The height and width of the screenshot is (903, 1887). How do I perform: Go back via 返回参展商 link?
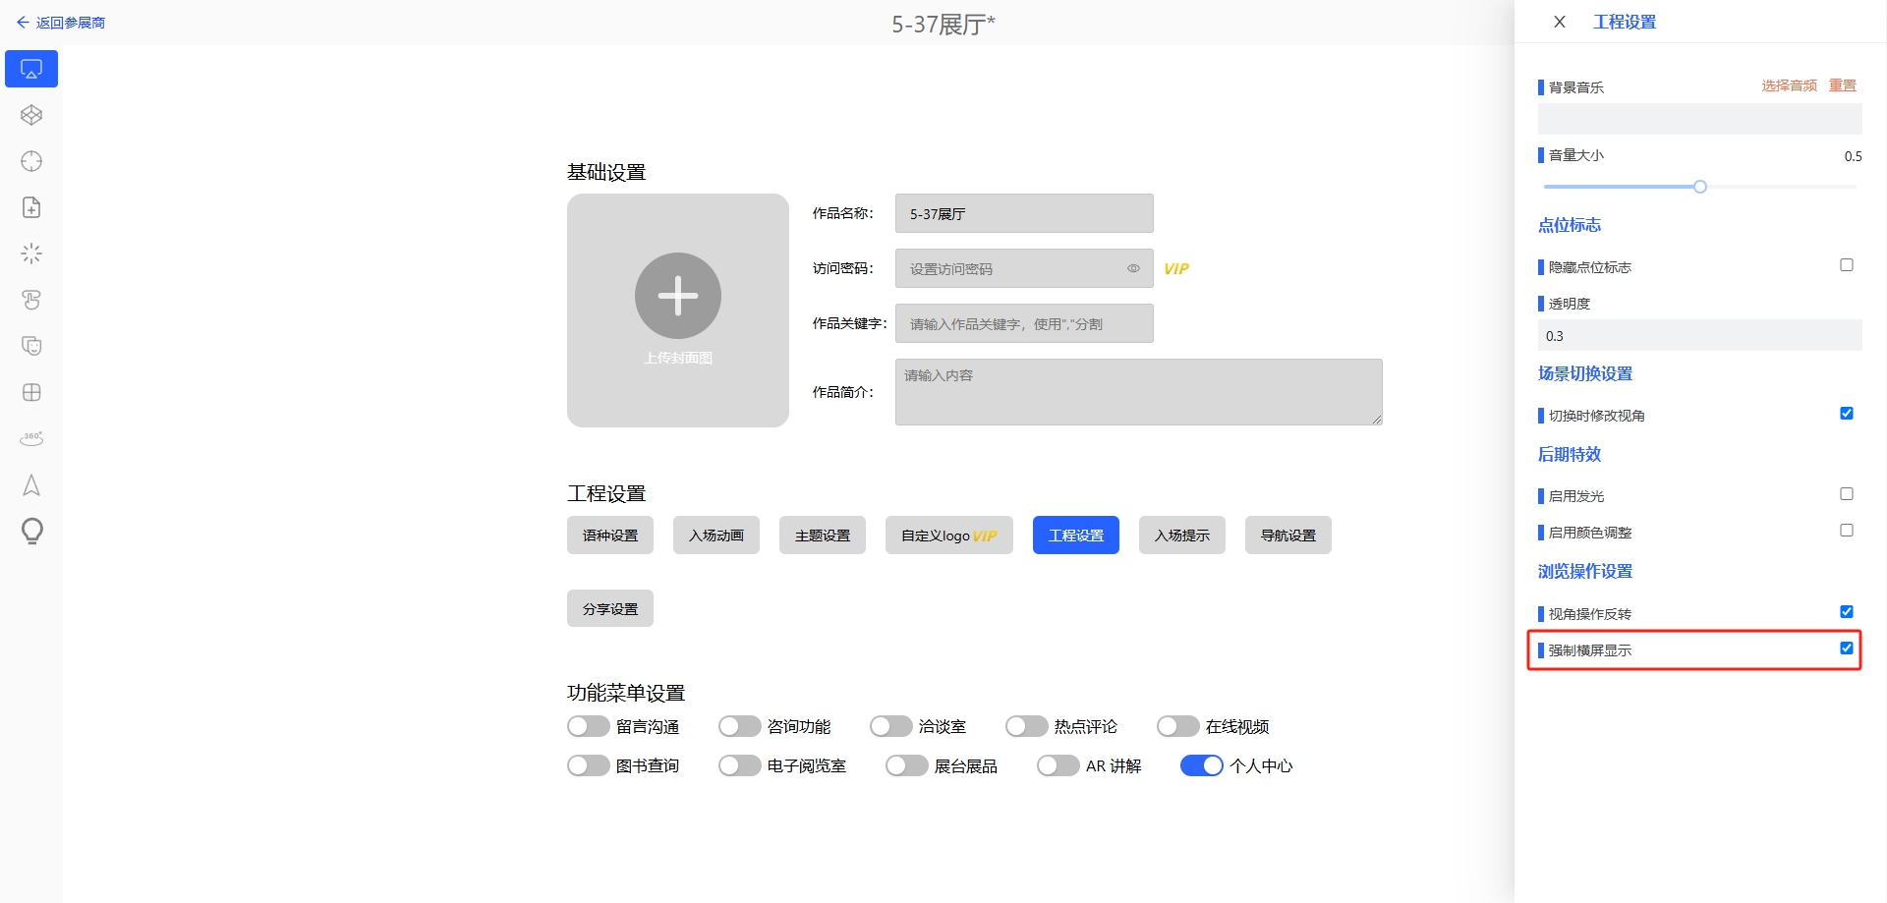pyautogui.click(x=61, y=23)
